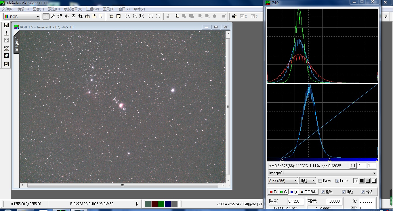Click the play arrow in status bar

(137, 204)
